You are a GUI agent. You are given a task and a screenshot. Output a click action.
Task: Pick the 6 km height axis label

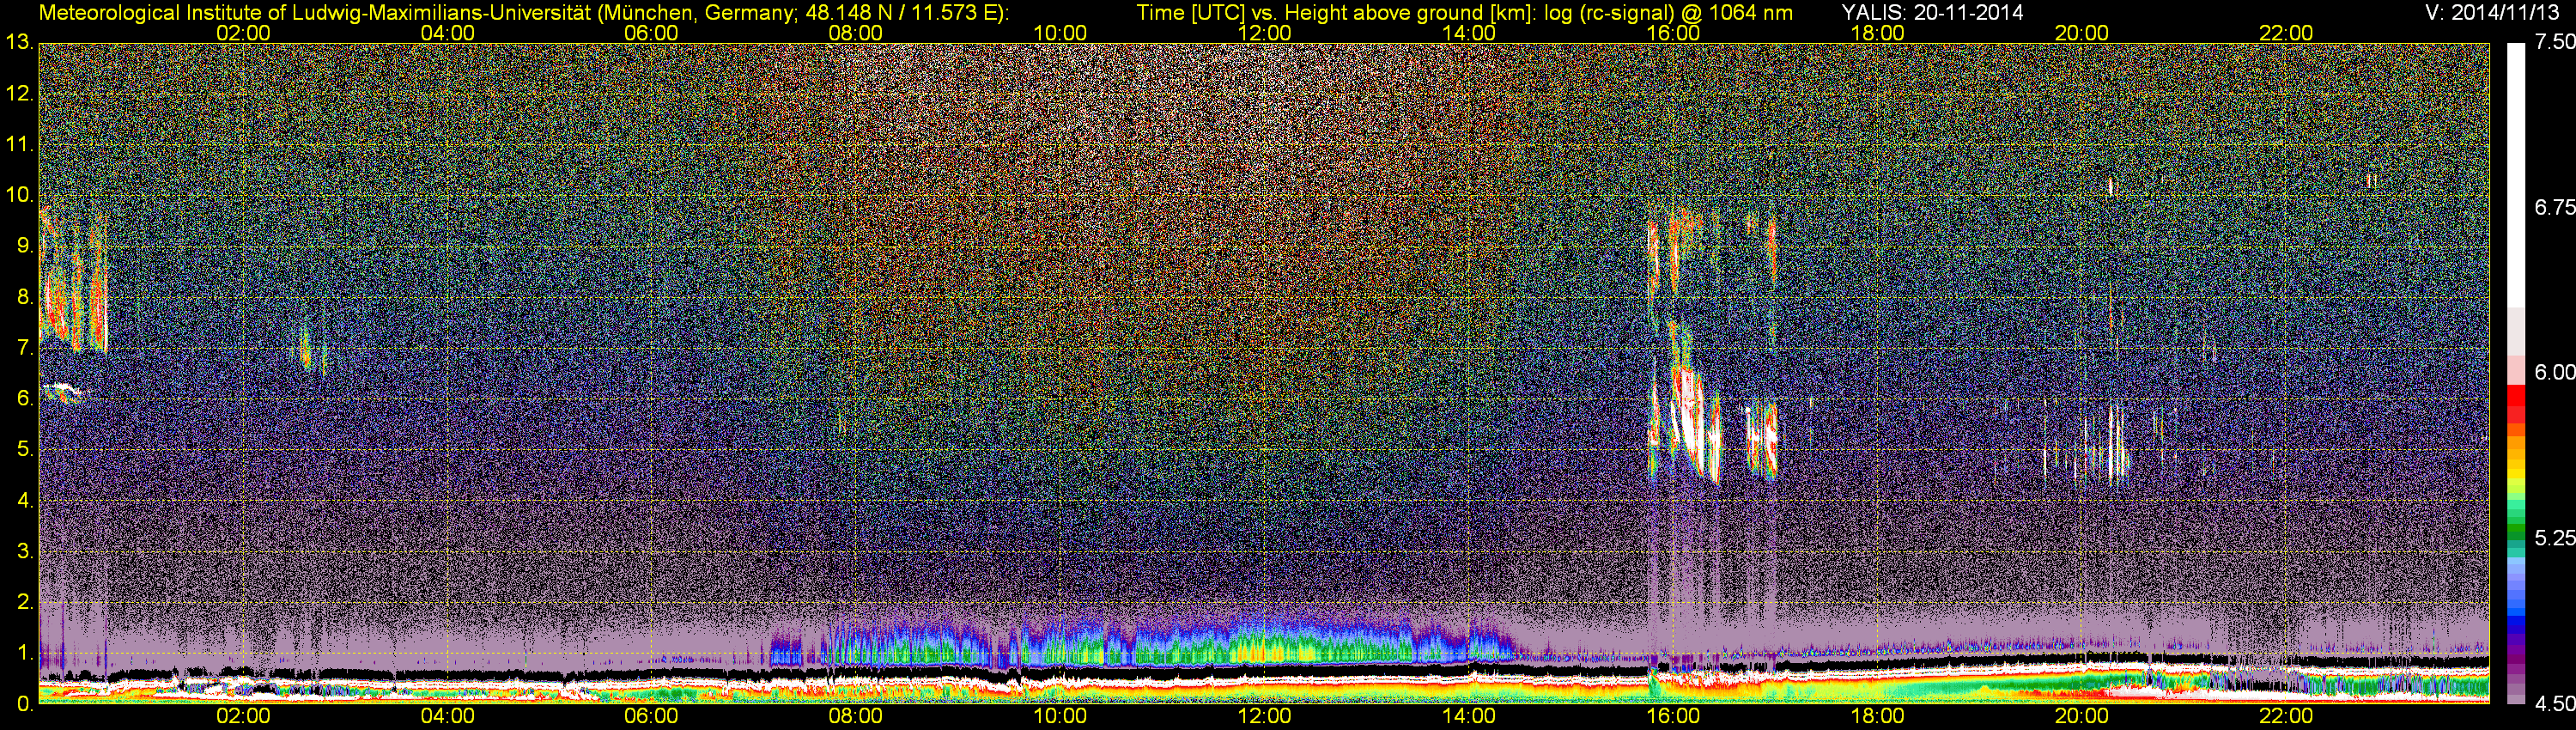[x=24, y=399]
